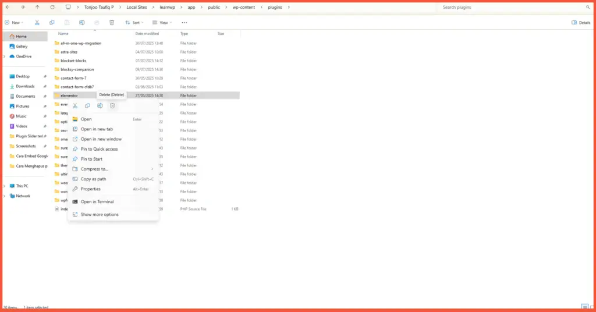
Task: Select contact-form-7 folder
Action: (146, 78)
